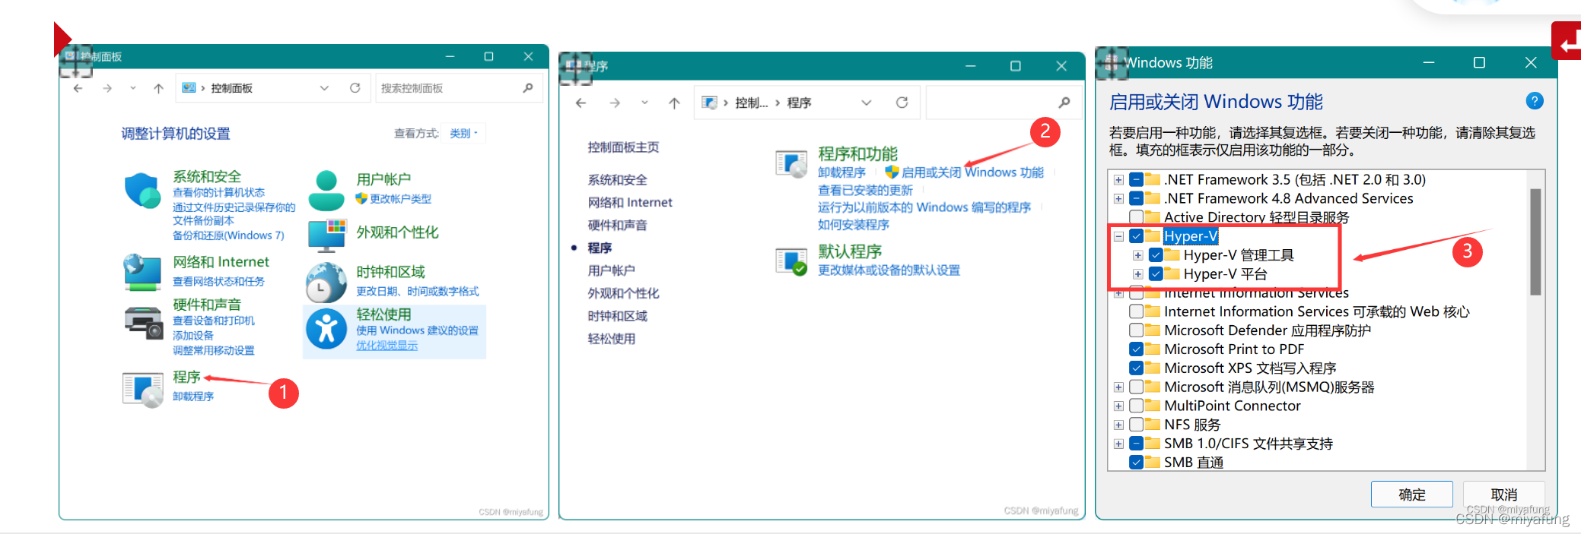Cancel the Windows Features dialog with 取消
The image size is (1581, 534).
1503,495
